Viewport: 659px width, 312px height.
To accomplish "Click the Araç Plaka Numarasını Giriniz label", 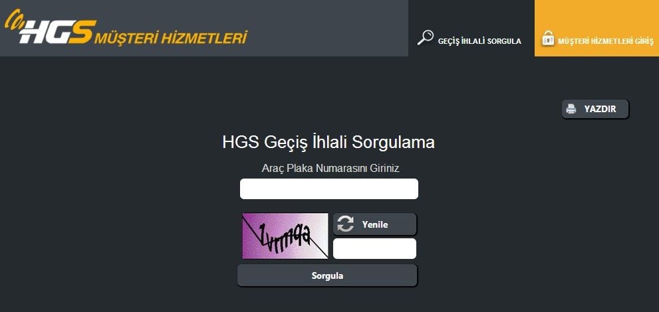I will (330, 168).
